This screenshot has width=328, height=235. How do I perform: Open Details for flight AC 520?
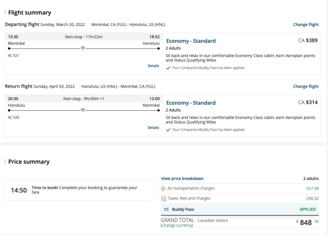[x=153, y=127]
